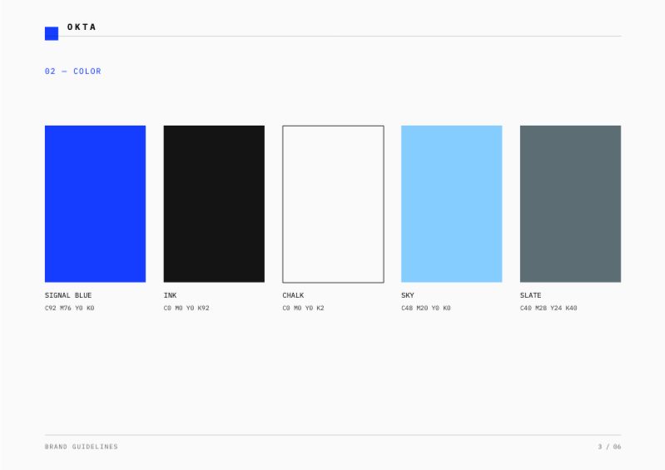Click the SKY swatch label
The height and width of the screenshot is (470, 665).
[408, 295]
